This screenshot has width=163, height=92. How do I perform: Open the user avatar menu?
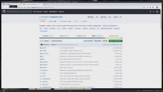pyautogui.click(x=157, y=12)
